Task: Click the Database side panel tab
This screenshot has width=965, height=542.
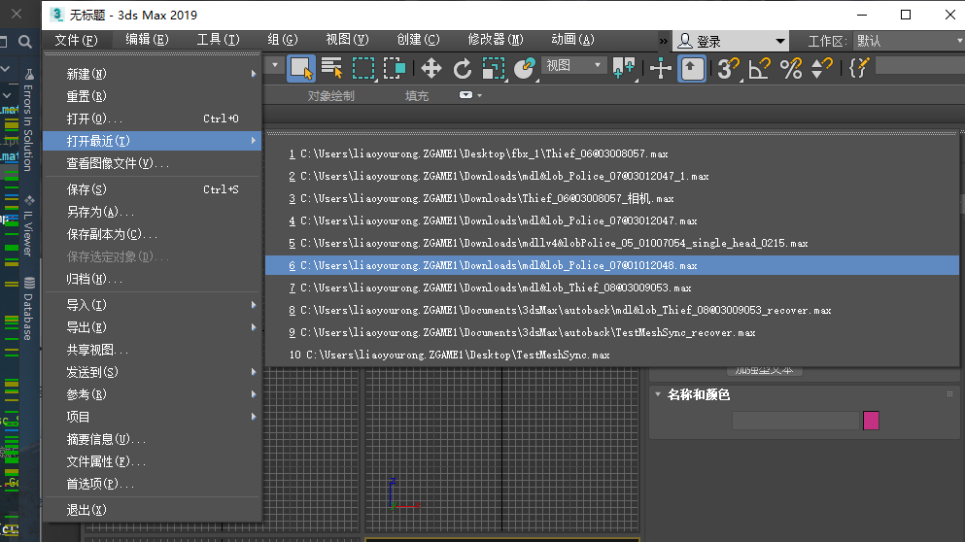Action: coord(28,309)
